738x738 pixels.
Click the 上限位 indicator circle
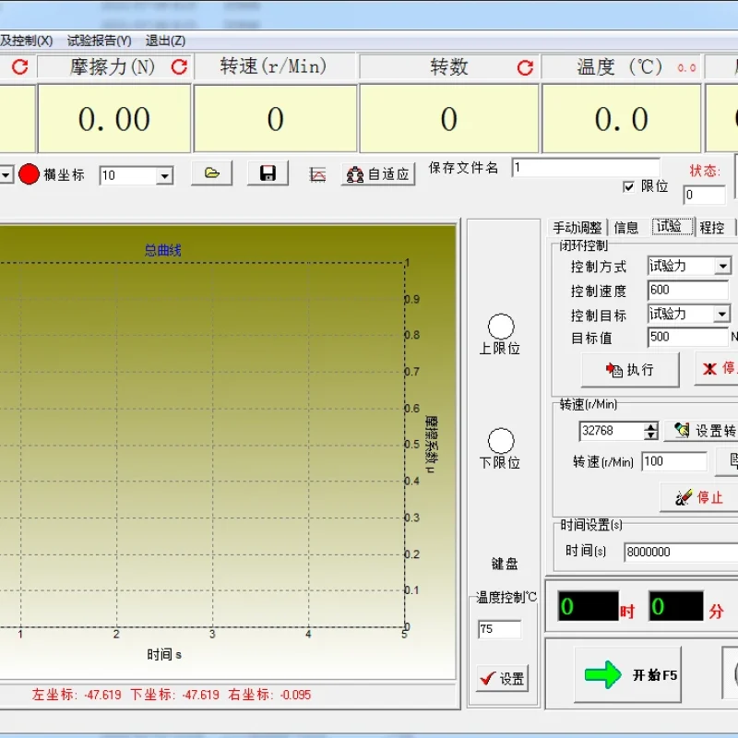pos(501,327)
